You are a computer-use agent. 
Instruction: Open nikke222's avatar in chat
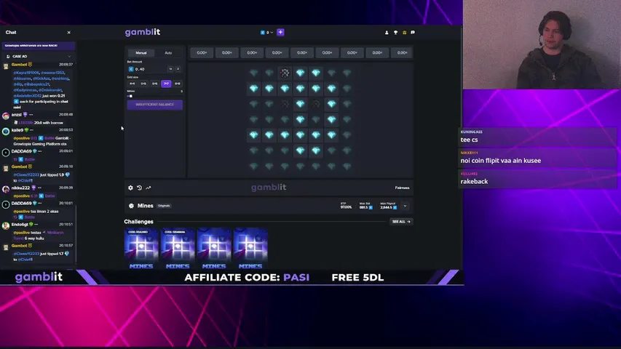[x=6, y=189]
